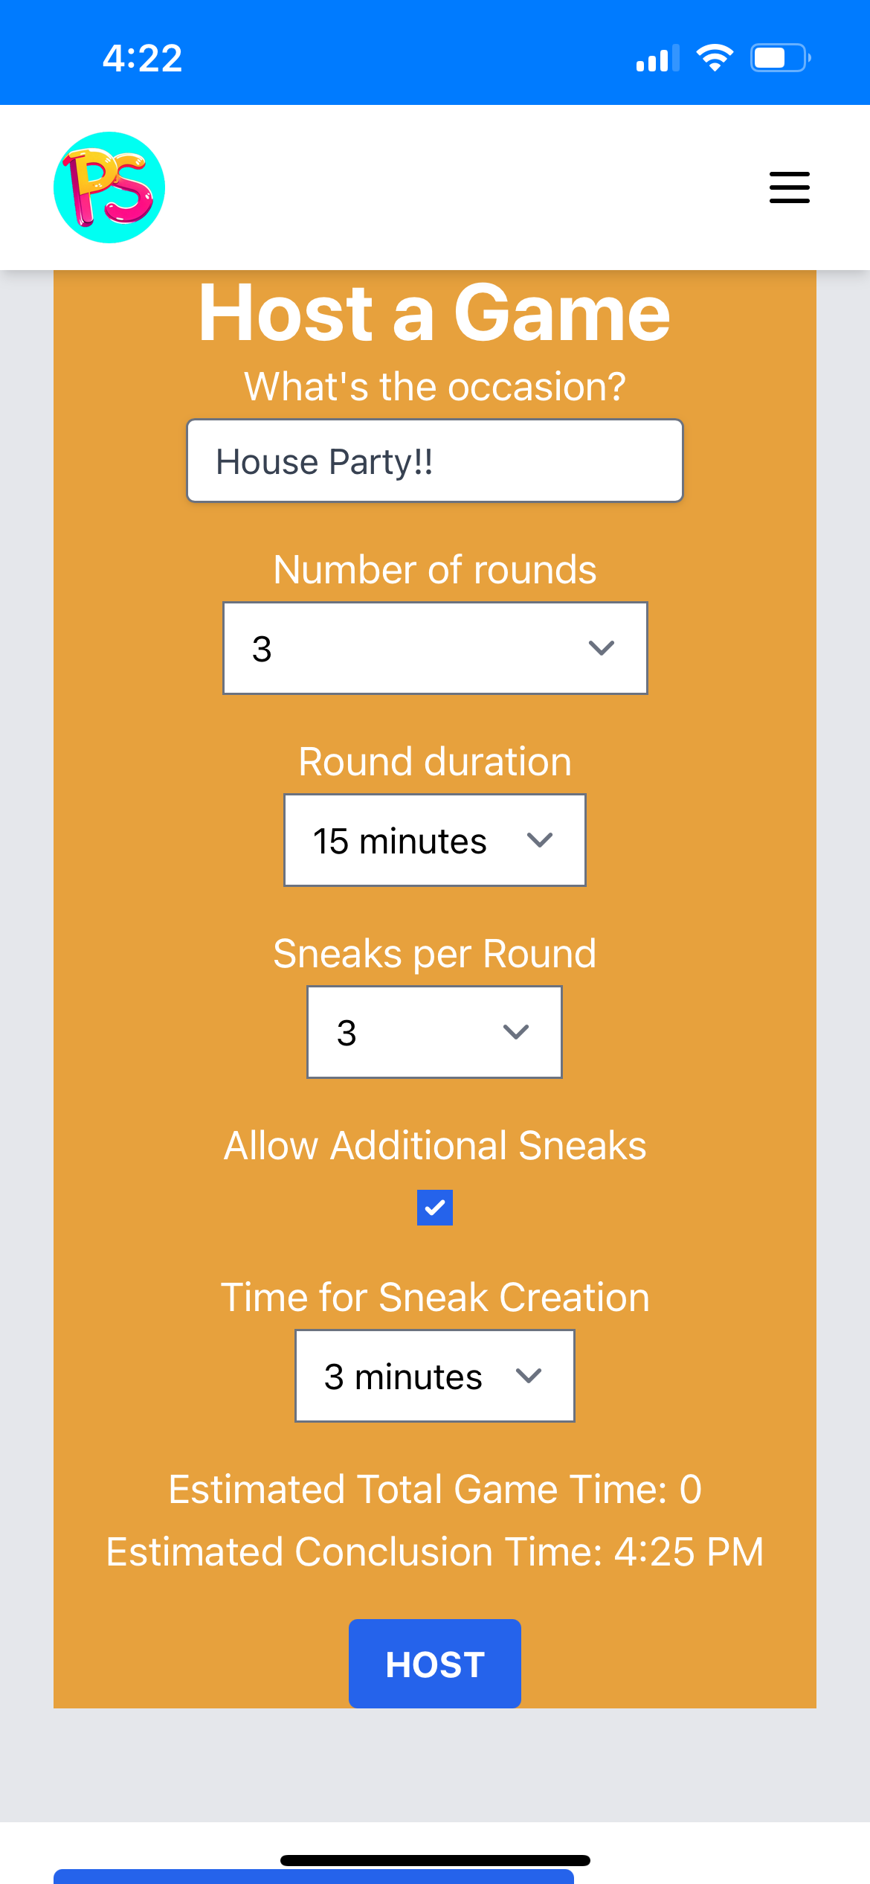Tap the What's the occasion? label
870x1884 pixels.
coord(435,387)
